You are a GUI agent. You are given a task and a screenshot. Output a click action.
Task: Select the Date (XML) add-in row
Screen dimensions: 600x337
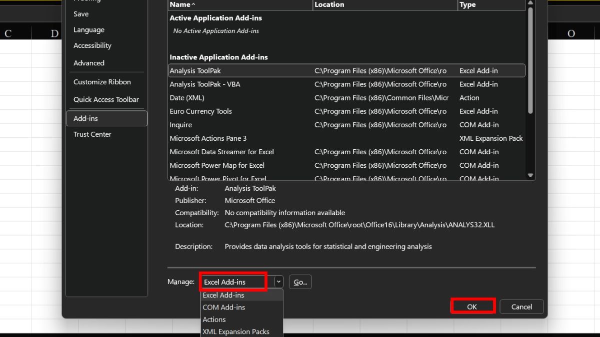point(346,98)
